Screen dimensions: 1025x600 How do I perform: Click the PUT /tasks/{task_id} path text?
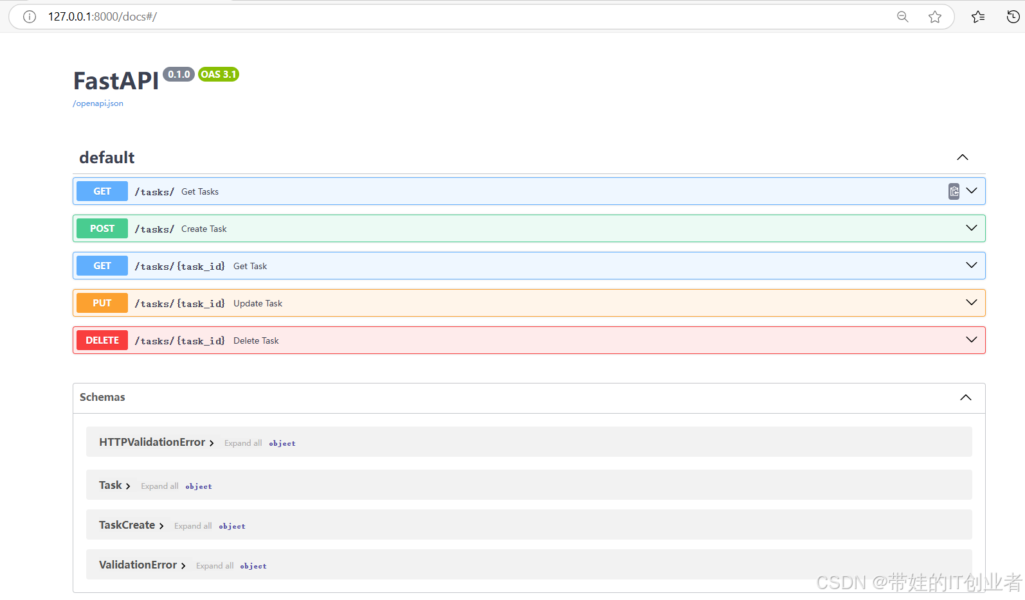pyautogui.click(x=180, y=303)
